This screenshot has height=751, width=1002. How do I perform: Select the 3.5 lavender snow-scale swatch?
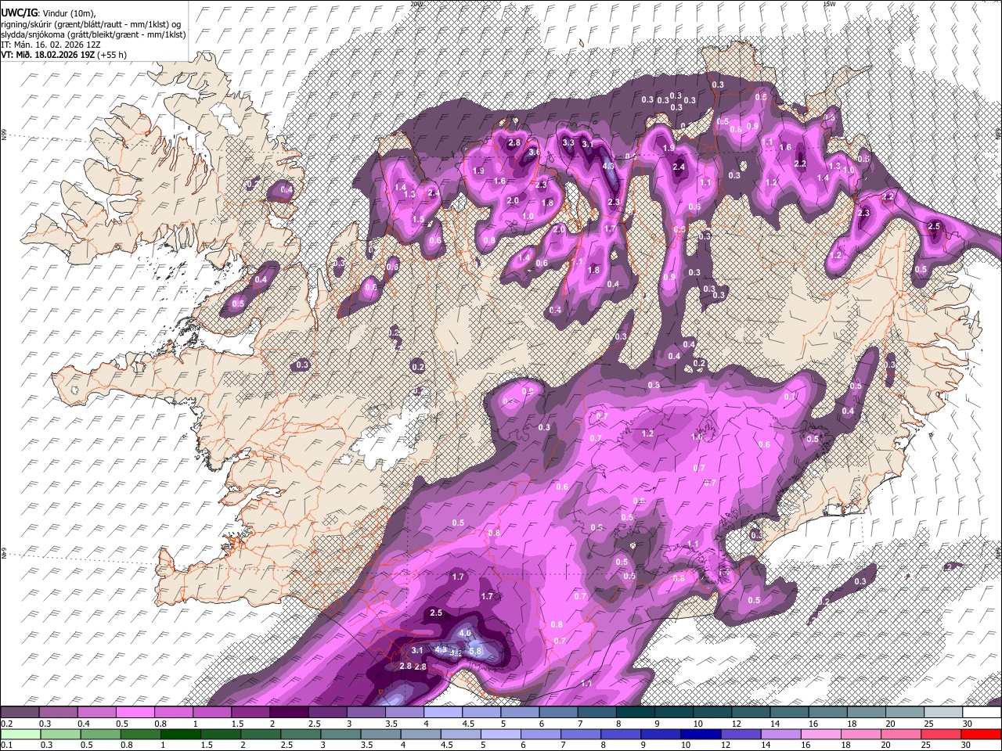(404, 713)
